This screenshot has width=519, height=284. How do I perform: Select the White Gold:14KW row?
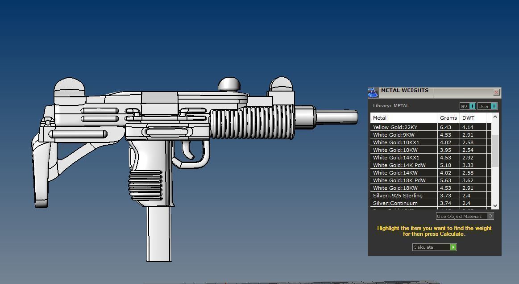(431, 173)
